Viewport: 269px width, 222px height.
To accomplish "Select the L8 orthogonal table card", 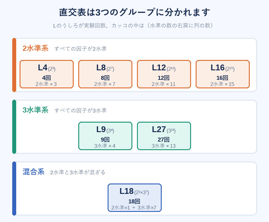I will [x=105, y=74].
